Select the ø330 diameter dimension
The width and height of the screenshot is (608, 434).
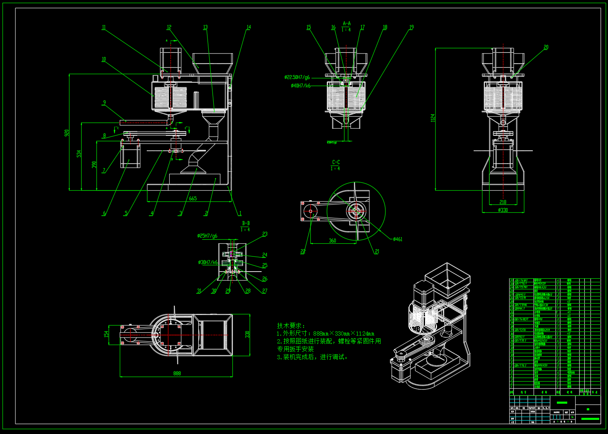503,210
